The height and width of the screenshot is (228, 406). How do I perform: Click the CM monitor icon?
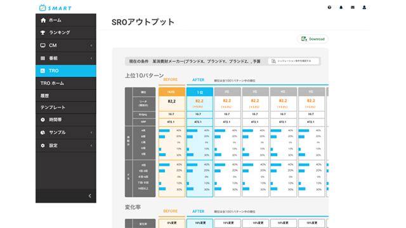pos(43,46)
